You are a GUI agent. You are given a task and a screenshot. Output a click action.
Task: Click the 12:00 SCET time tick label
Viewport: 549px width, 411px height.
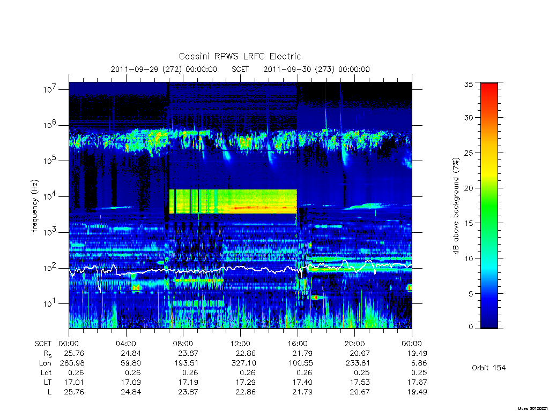[240, 344]
